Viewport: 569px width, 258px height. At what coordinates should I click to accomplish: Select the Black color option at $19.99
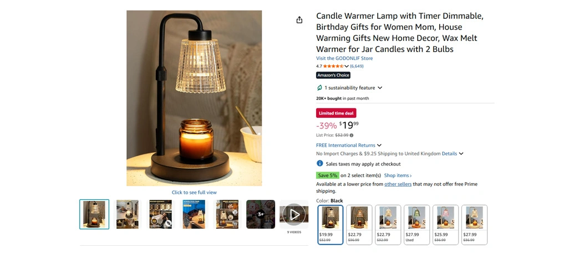point(330,225)
